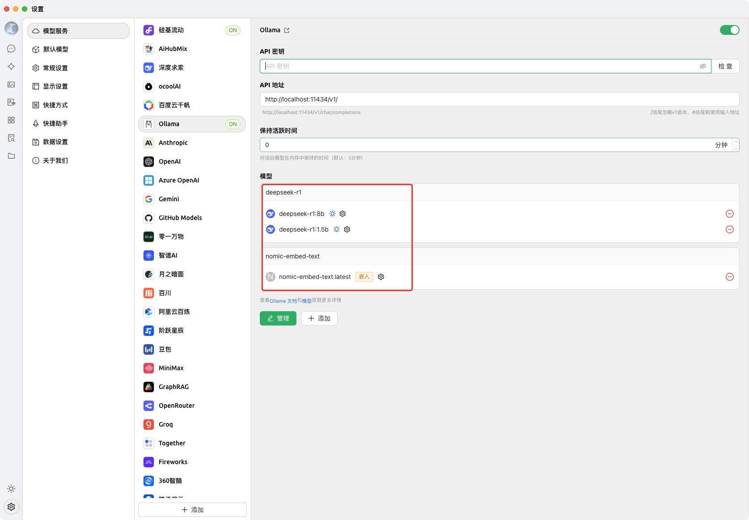Screen dimensions: 749x520
Task: Increase keep-alive minutes with the up arrow
Action: tap(736, 142)
